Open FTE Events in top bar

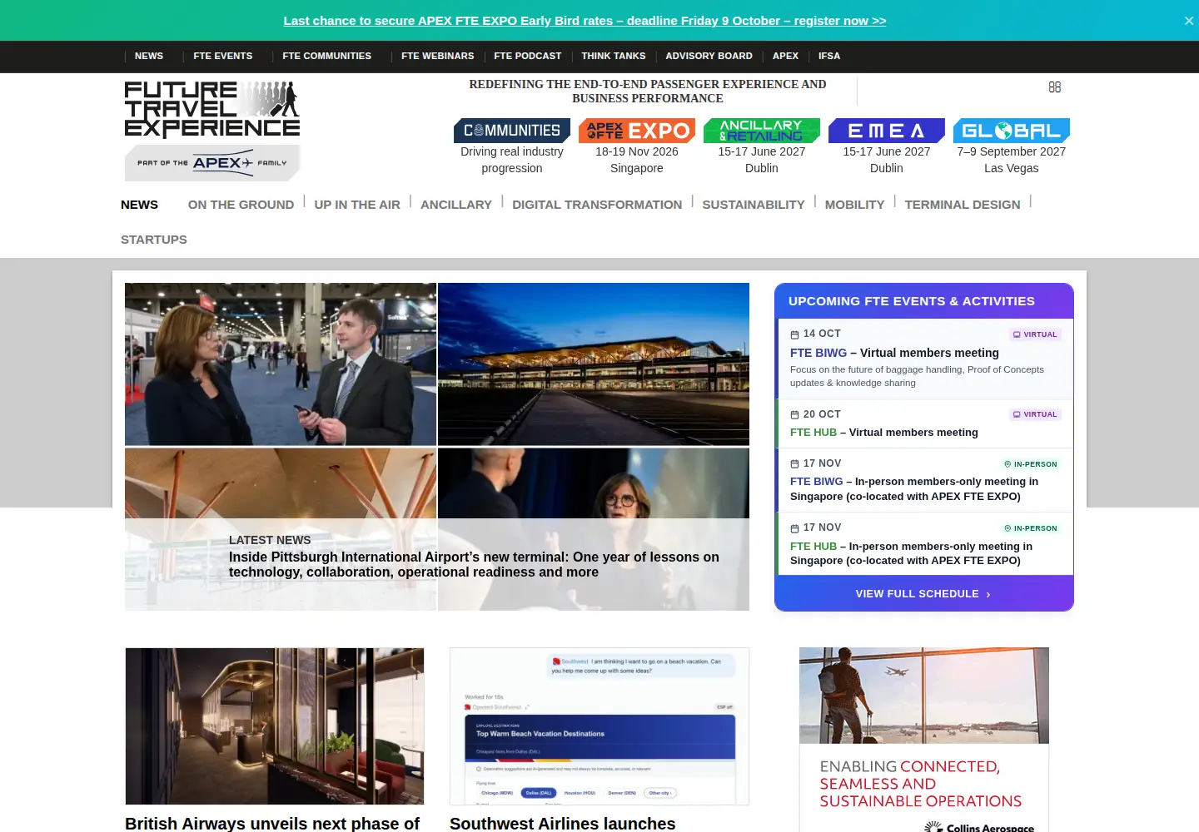pyautogui.click(x=223, y=56)
